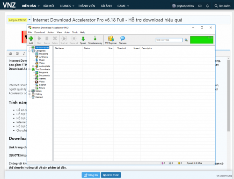Open the Download menu
The height and width of the screenshot is (179, 234).
click(x=40, y=32)
